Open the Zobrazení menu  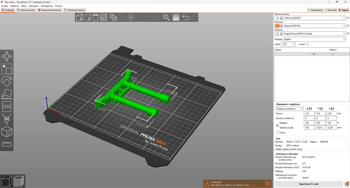click(x=34, y=6)
